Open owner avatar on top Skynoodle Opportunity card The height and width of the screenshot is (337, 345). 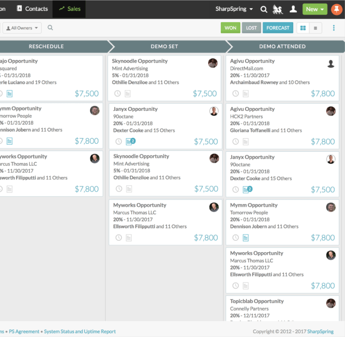click(213, 63)
